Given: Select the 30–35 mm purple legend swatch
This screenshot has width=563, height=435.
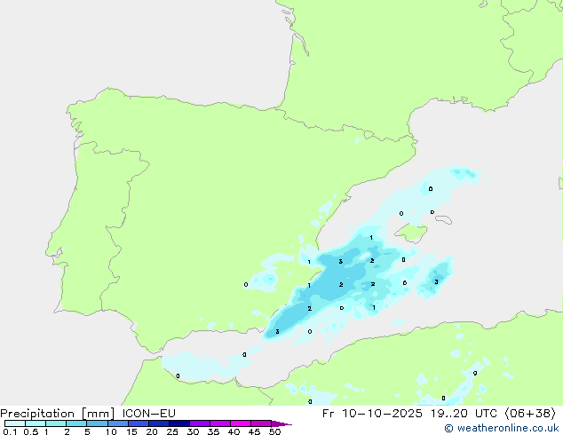Looking at the screenshot, I should pos(200,423).
